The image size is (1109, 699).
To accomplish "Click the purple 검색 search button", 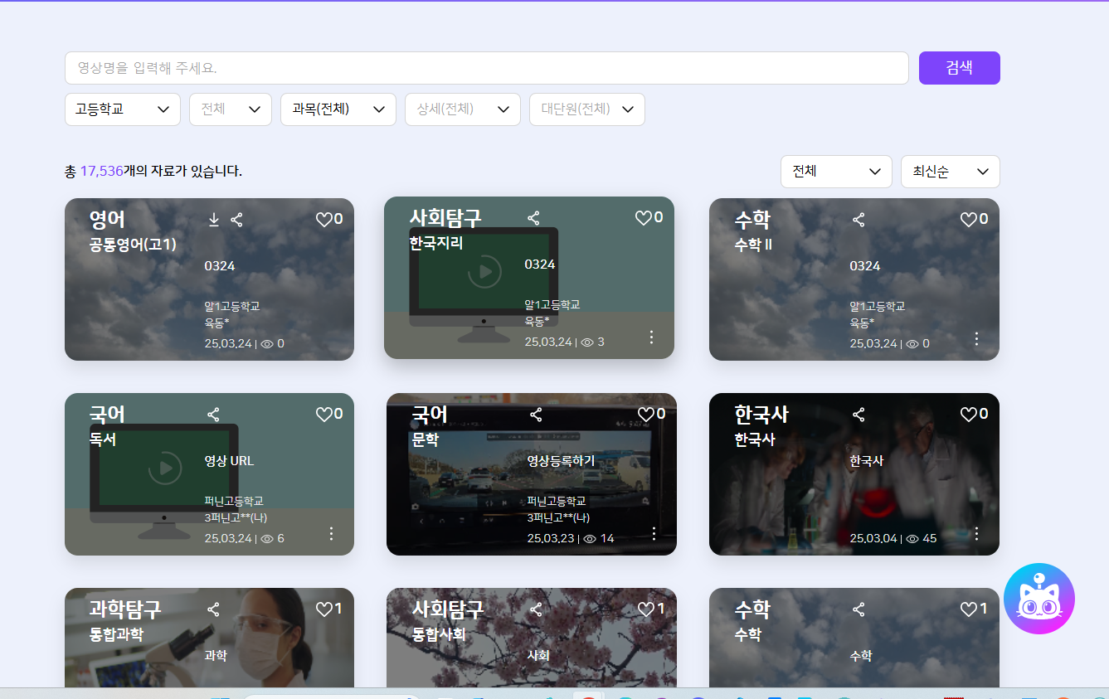I will point(959,68).
